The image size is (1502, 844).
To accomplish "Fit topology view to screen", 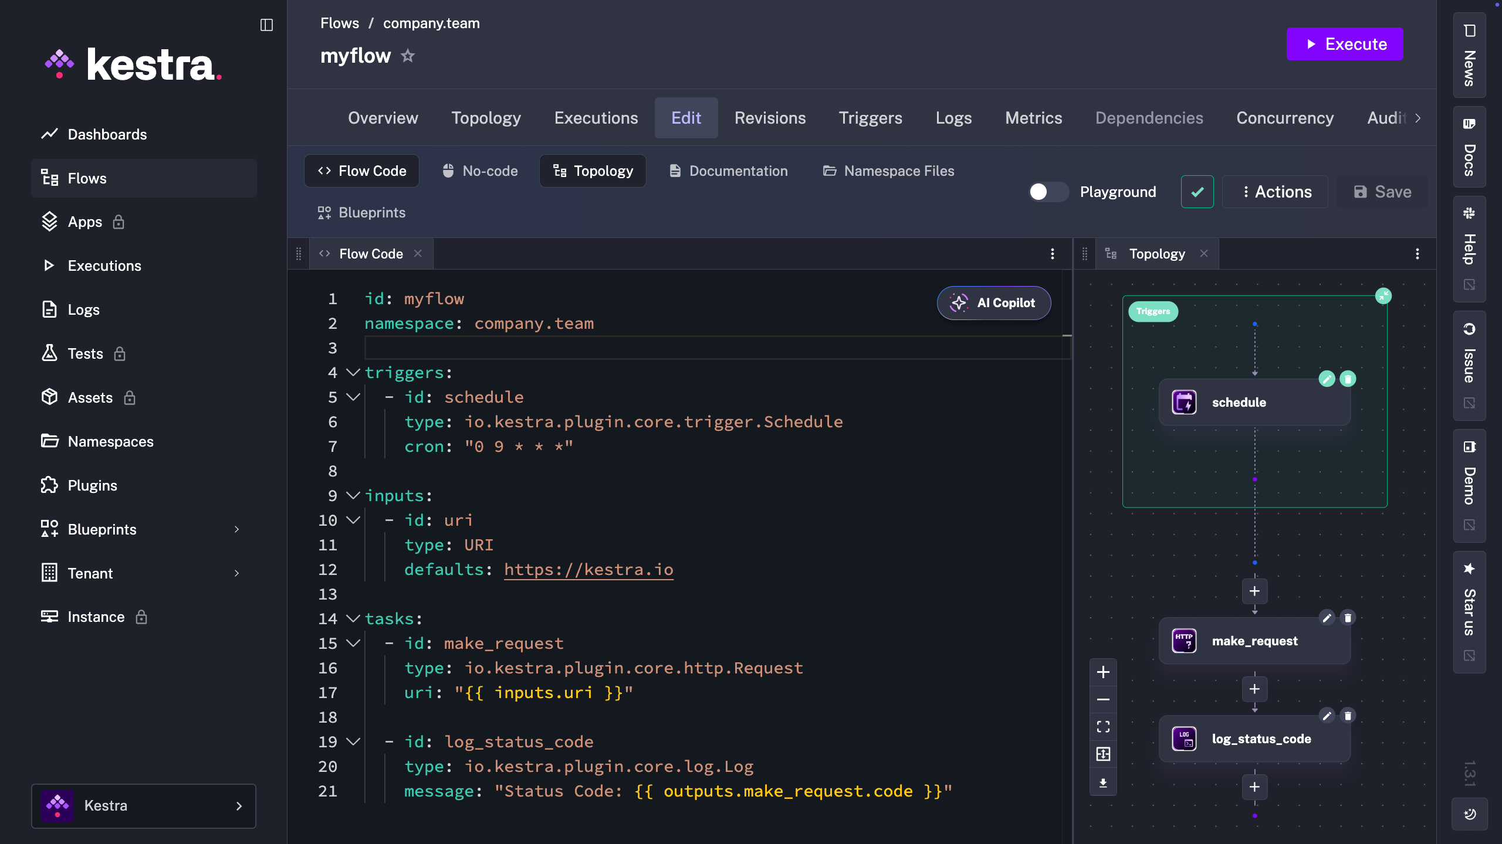I will (x=1103, y=727).
